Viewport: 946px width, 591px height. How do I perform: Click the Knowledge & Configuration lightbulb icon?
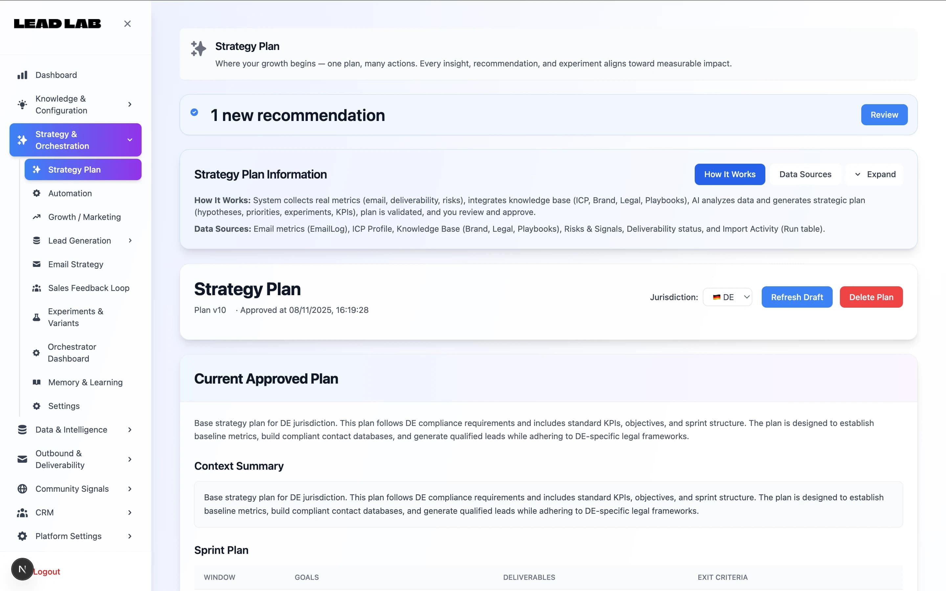pos(22,105)
